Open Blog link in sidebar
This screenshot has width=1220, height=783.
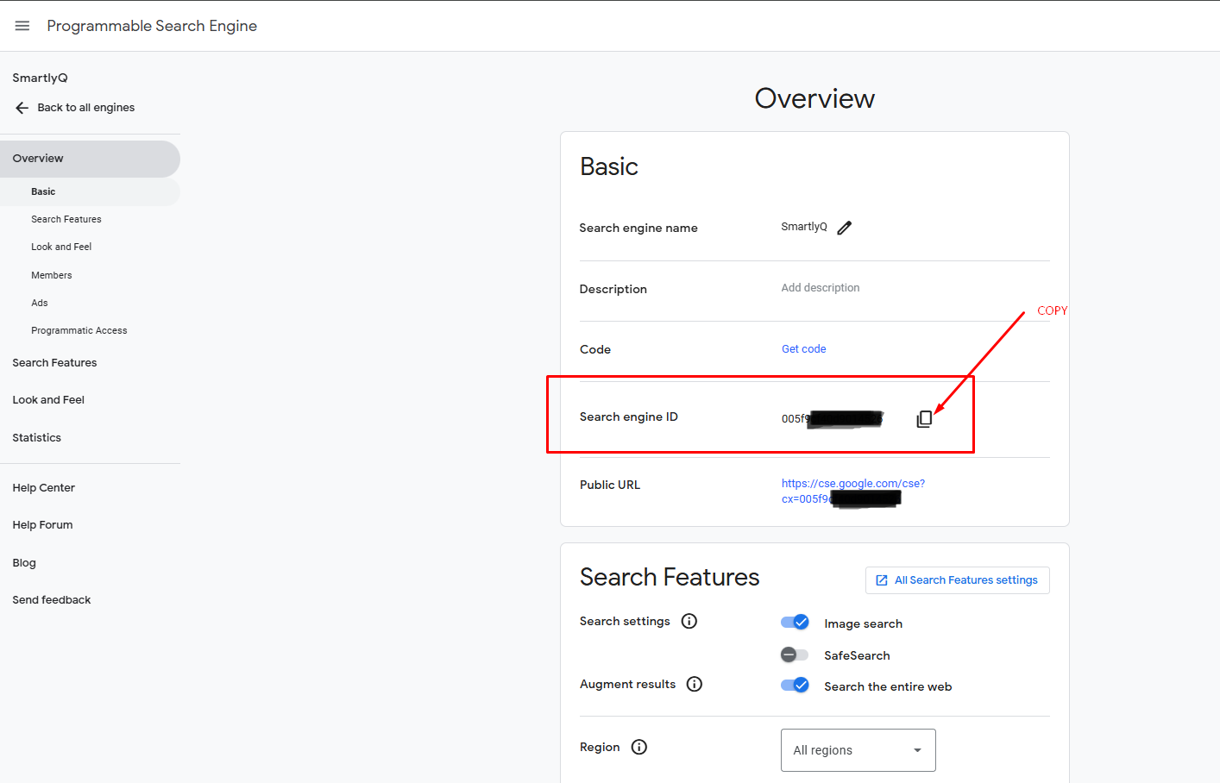[x=24, y=563]
